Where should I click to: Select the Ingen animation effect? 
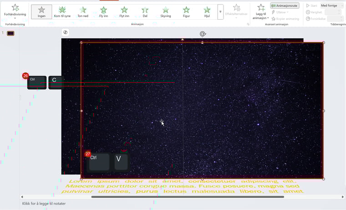coord(41,12)
